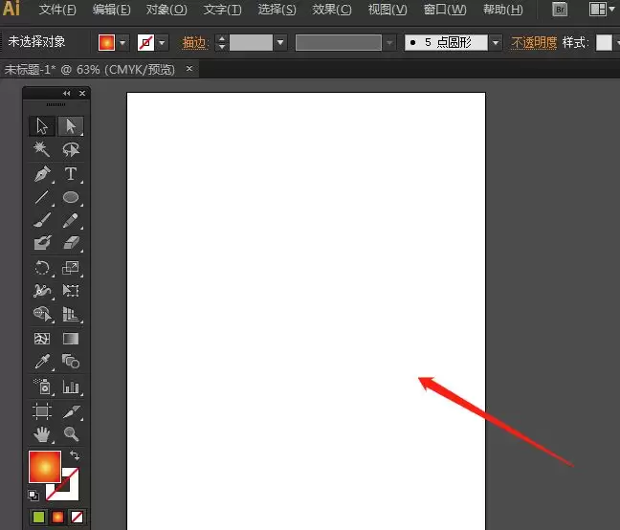620x530 pixels.
Task: Click the 描边 stroke panel link
Action: point(195,43)
